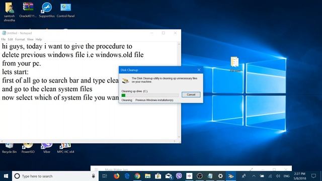Open Viber from the taskbar

[x=179, y=176]
